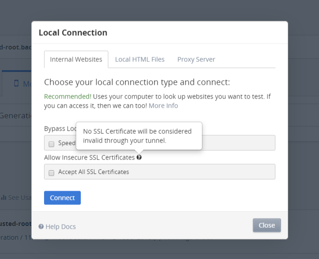Screen dimensions: 319x259
Task: Click the Local Connection dialog title
Action: click(x=73, y=33)
